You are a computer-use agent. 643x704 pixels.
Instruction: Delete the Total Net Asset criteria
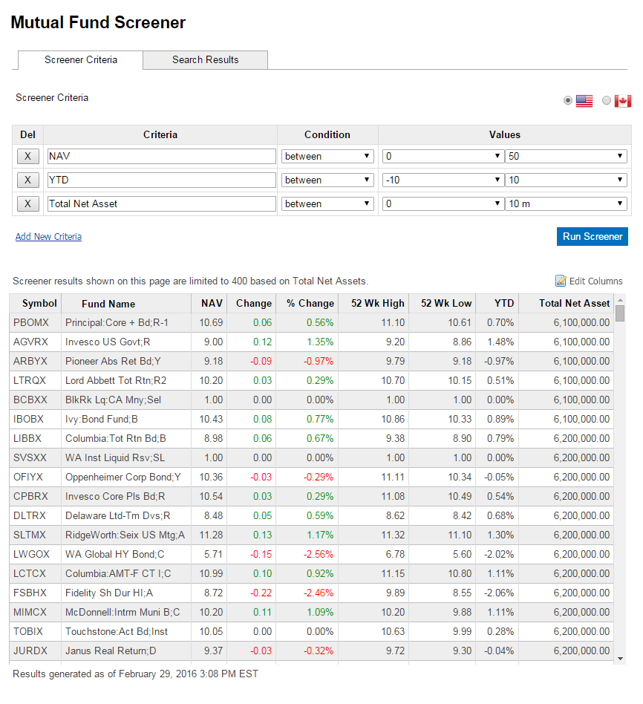coord(27,203)
